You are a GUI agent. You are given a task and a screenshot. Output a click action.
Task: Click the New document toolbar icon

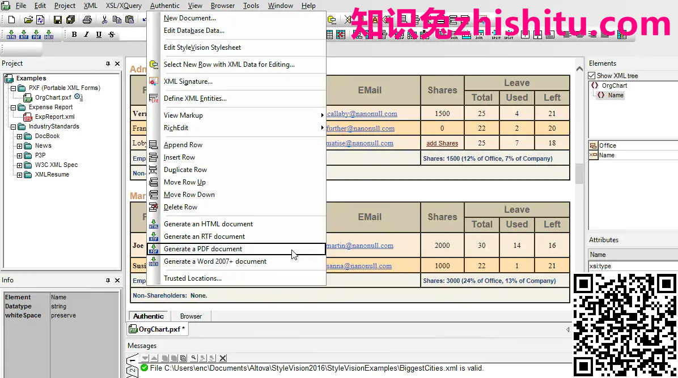click(x=12, y=19)
